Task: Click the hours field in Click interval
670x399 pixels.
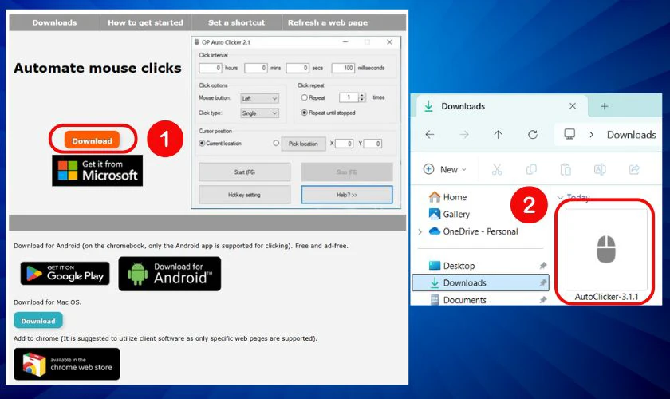Action: pyautogui.click(x=211, y=68)
